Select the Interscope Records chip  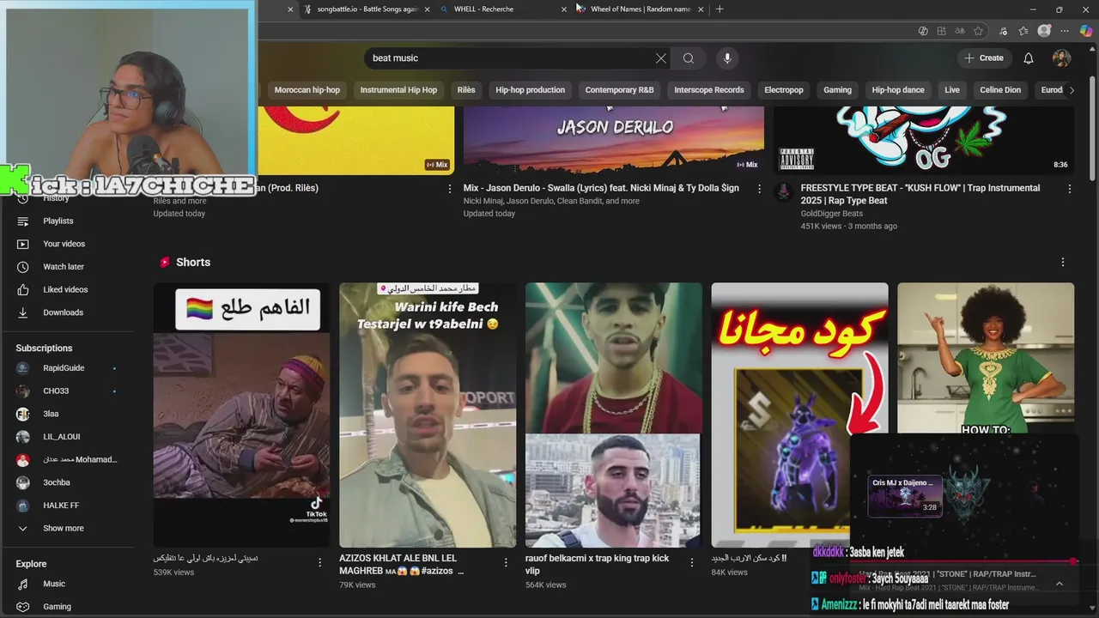point(709,90)
